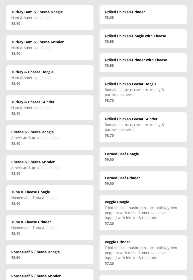The image size is (193, 280).
Task: Pick the Turkey & Cheese Grinder item
Action: click(50, 108)
